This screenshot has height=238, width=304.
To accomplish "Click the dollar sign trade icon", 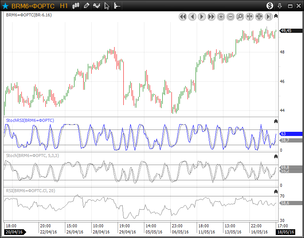I will click(x=270, y=6).
